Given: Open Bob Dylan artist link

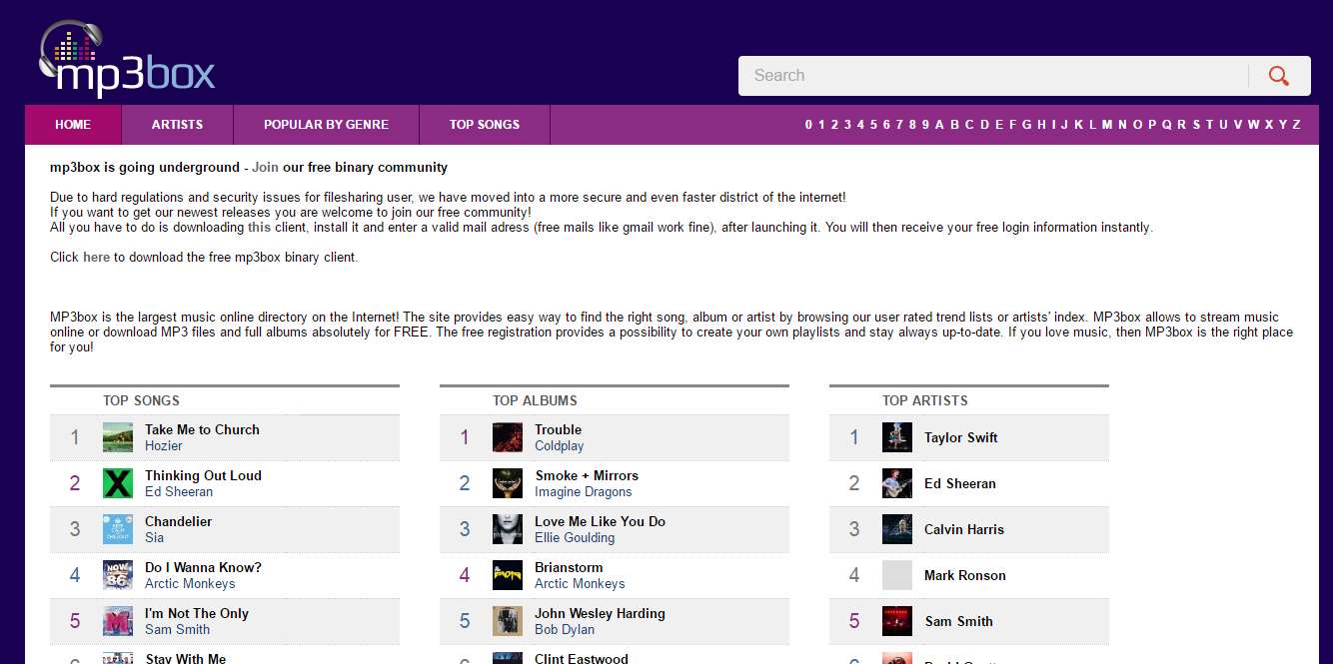Looking at the screenshot, I should tap(565, 630).
